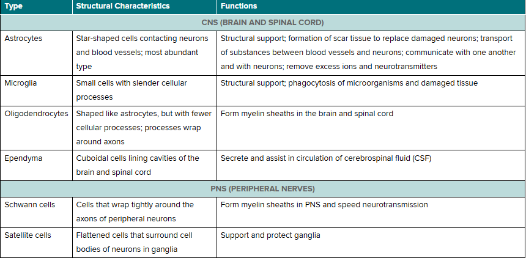Click the Schwann cells type cell
The image size is (526, 258).
(x=36, y=212)
